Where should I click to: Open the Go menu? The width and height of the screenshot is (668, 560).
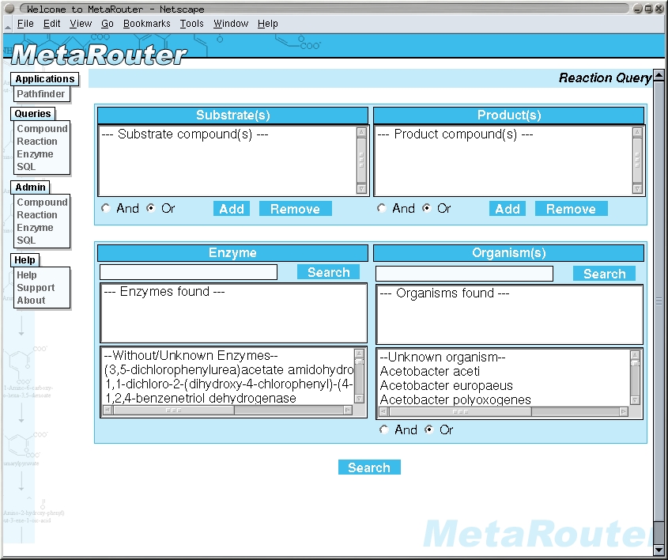[108, 24]
